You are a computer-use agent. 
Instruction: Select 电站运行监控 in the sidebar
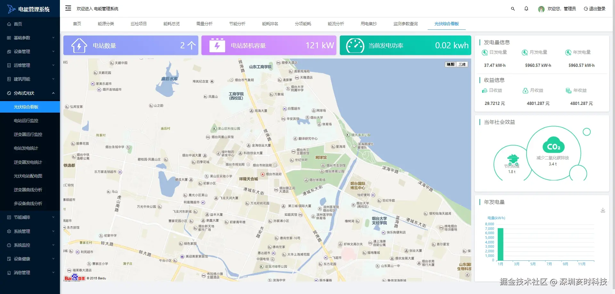click(x=26, y=121)
